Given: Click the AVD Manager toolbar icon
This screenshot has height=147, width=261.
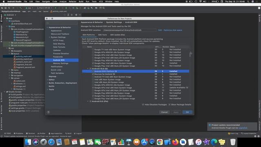Looking at the screenshot, I should pos(88,8).
